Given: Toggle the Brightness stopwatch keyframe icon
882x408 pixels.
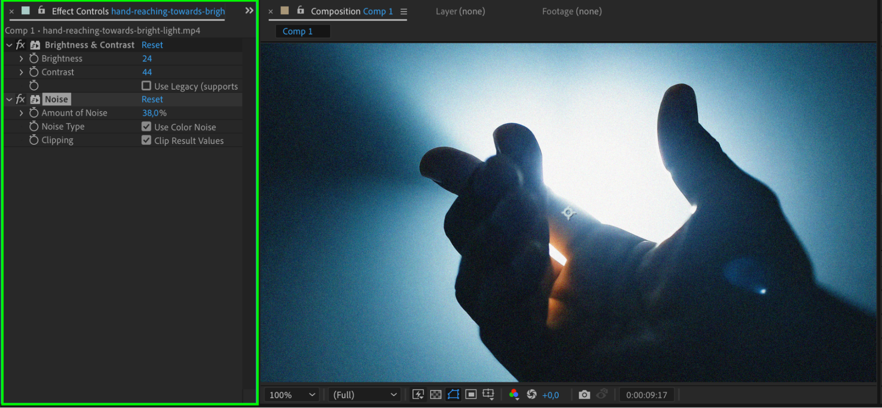Looking at the screenshot, I should [34, 58].
